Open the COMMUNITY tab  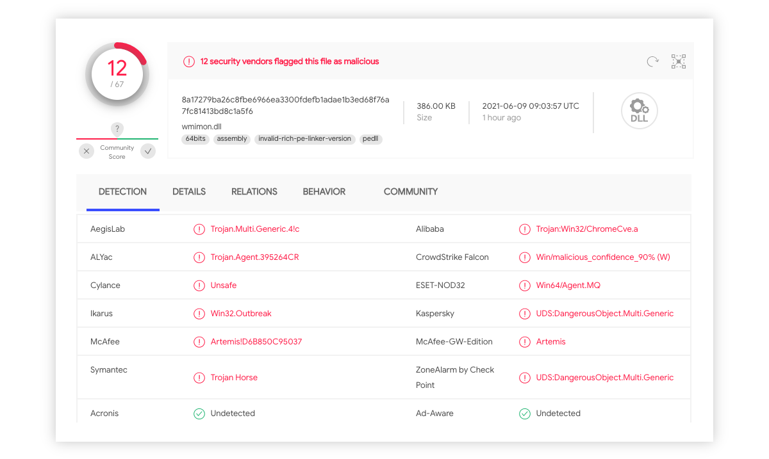click(x=411, y=191)
